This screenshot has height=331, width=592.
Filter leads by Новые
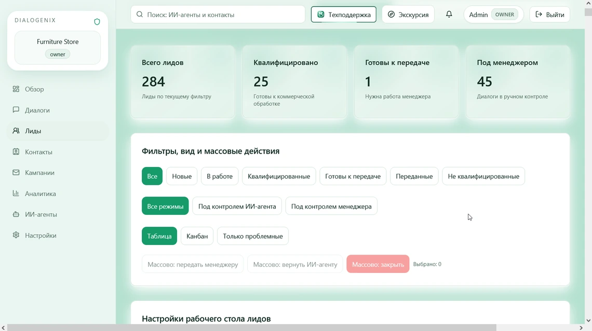pyautogui.click(x=182, y=176)
